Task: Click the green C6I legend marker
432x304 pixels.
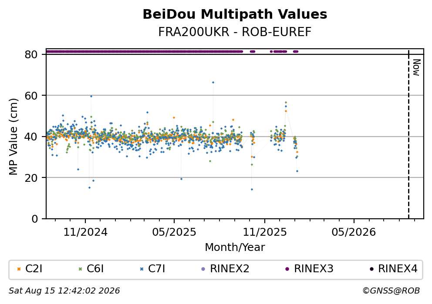Action: (x=81, y=269)
